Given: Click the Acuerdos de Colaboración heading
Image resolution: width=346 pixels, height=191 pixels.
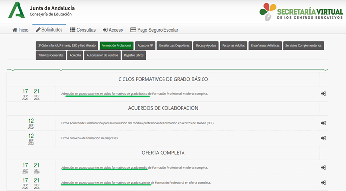Looking at the screenshot, I should click(163, 108).
